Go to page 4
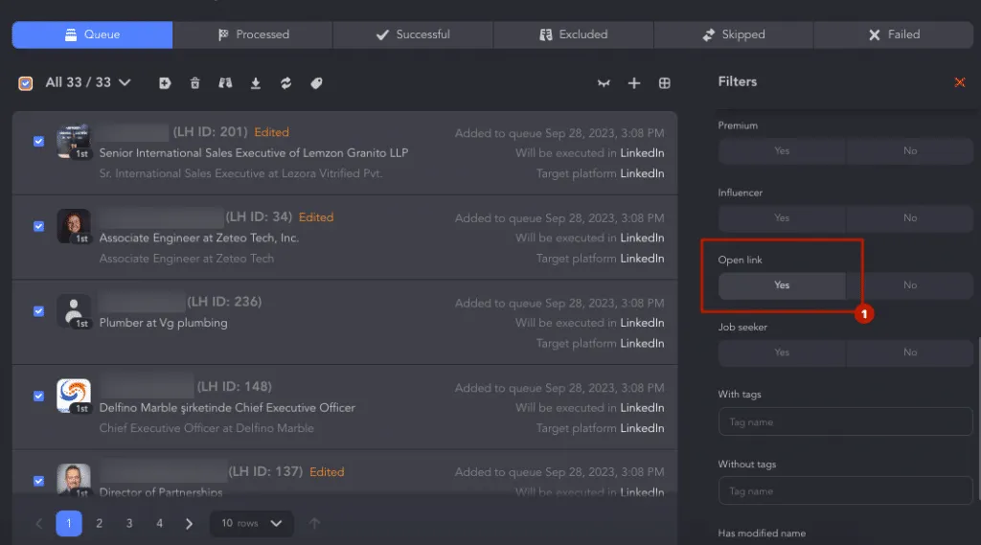Image resolution: width=981 pixels, height=545 pixels. 160,523
